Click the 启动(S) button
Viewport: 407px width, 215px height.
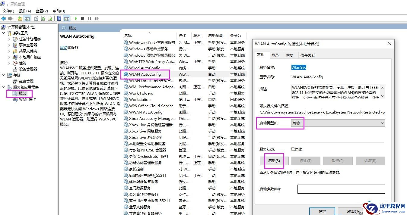coord(273,160)
